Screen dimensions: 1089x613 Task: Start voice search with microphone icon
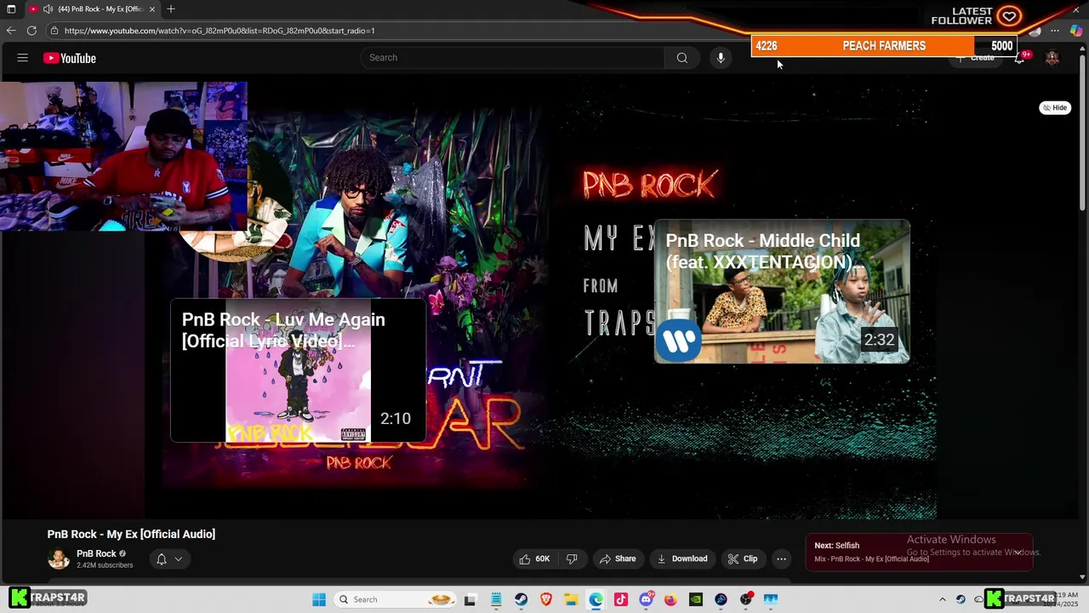click(721, 58)
